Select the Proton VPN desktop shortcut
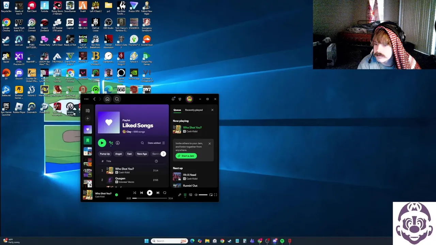 pyautogui.click(x=134, y=7)
